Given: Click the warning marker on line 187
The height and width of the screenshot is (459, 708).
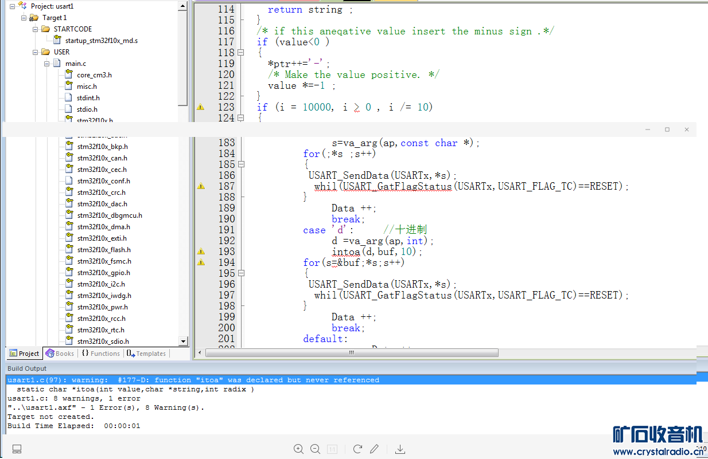Looking at the screenshot, I should [x=201, y=186].
